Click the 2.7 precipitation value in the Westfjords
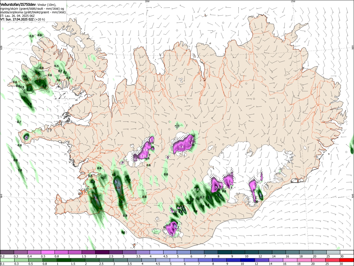The width and height of the screenshot is (354, 266). pos(29,89)
